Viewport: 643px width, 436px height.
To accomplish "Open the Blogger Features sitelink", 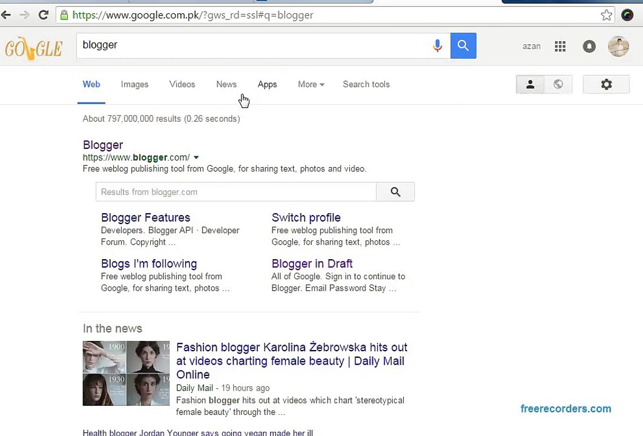I will [x=145, y=217].
